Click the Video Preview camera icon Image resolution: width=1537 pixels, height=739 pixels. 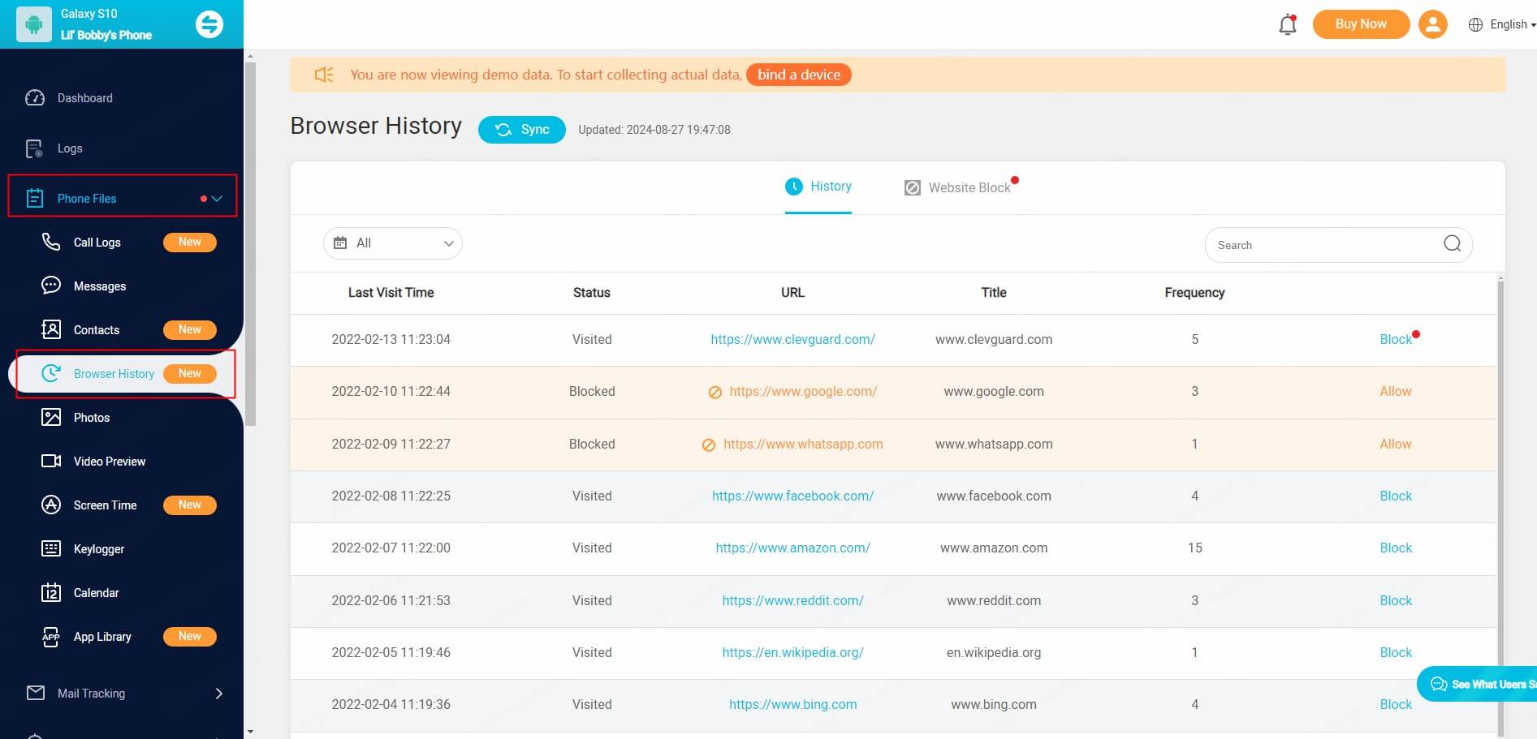tap(51, 461)
